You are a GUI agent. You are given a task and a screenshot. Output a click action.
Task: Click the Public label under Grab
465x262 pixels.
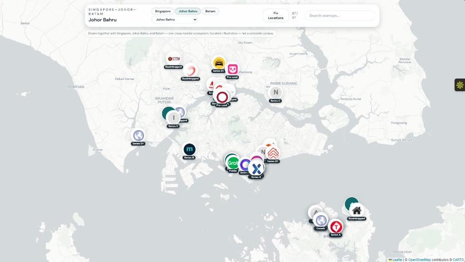click(x=233, y=171)
